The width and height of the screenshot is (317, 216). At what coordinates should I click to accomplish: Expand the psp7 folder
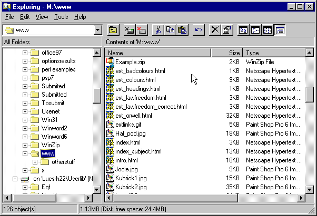click(25, 78)
